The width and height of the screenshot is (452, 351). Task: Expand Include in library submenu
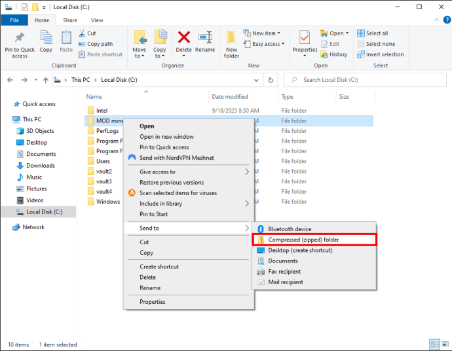click(189, 204)
